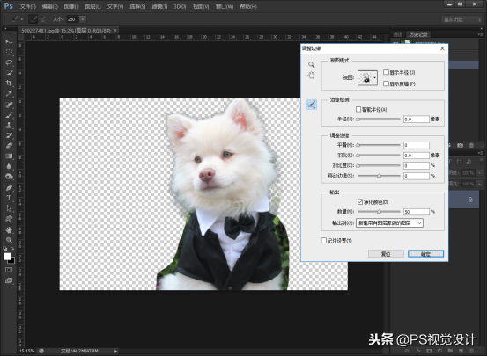Select the Healing Brush tool
Image resolution: width=487 pixels, height=356 pixels.
[x=9, y=105]
